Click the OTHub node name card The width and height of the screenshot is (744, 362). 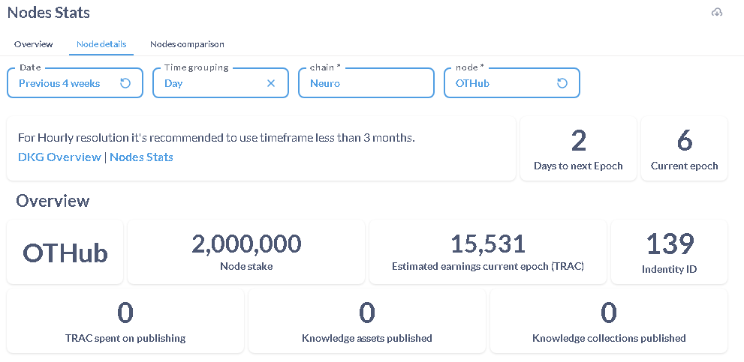click(65, 252)
